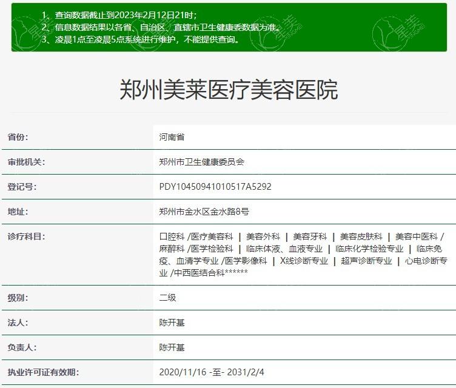Select the value 二级
Viewport: 456px width, 388px height.
coord(167,298)
